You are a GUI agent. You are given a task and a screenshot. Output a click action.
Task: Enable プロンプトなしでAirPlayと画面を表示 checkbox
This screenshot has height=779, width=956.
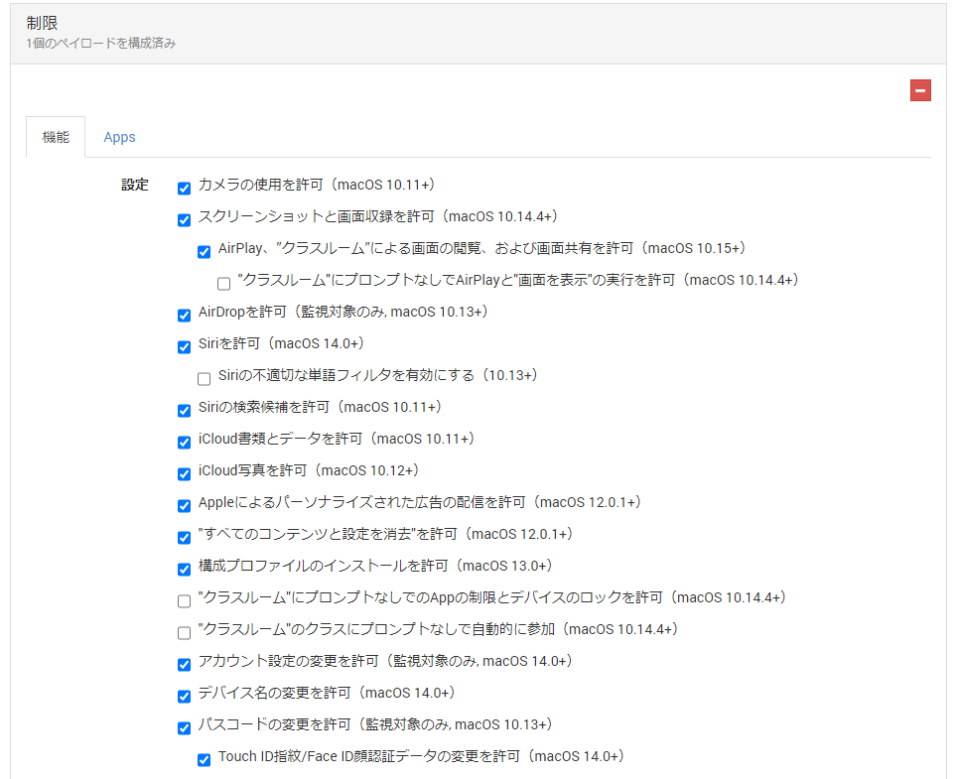[x=223, y=284]
